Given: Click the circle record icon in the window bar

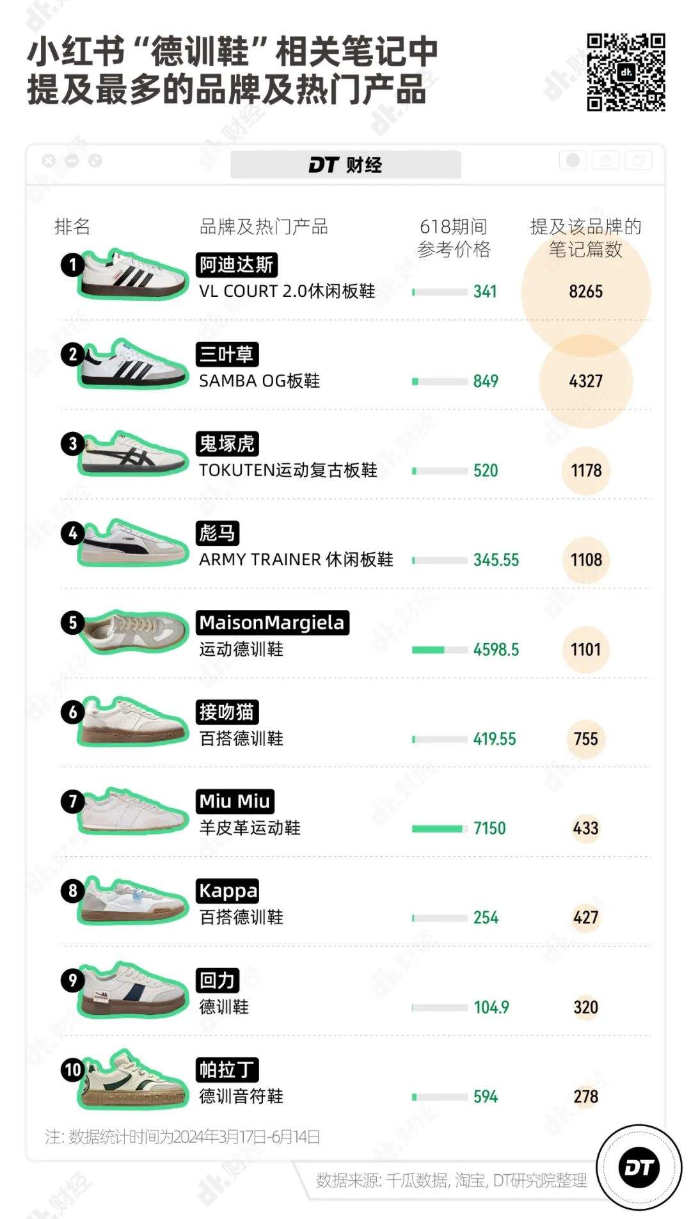Looking at the screenshot, I should 573,160.
